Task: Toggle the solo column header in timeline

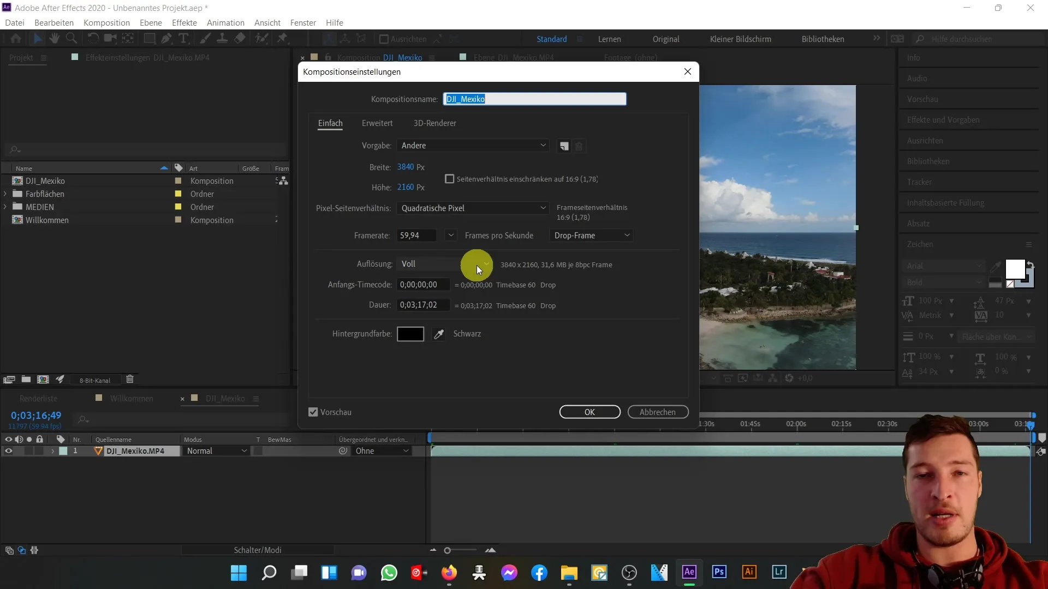Action: pos(29,439)
